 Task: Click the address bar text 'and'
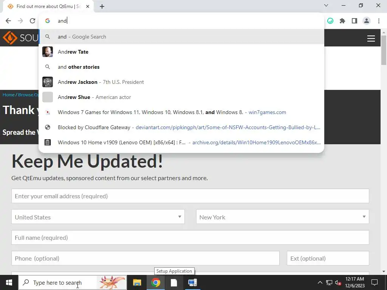pyautogui.click(x=62, y=21)
